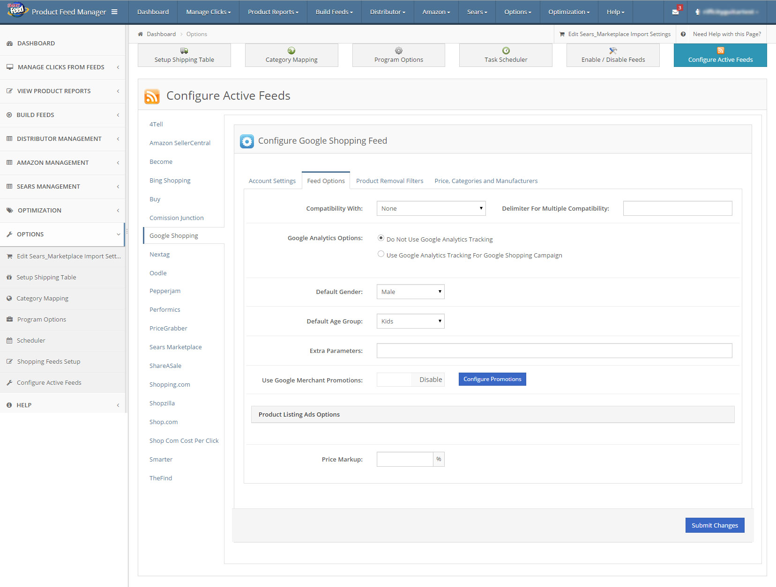Switch to the Product Removal Filters tab
This screenshot has width=776, height=587.
coord(389,181)
